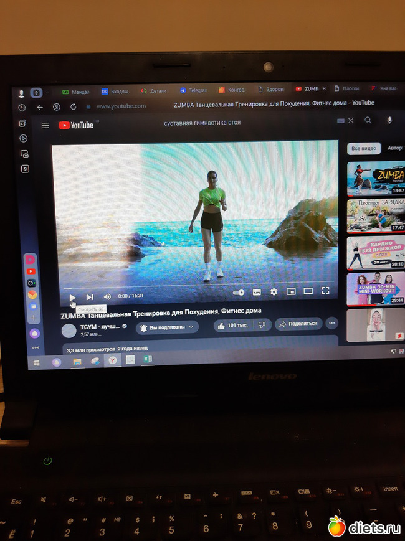Image resolution: width=405 pixels, height=541 pixels.
Task: Click the 'Поделиться' share button
Action: [x=298, y=324]
